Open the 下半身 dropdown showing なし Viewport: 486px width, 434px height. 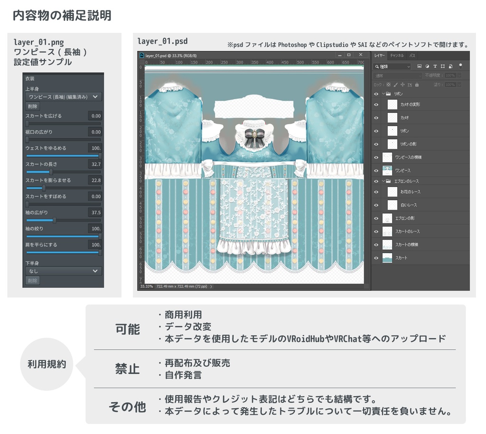pyautogui.click(x=63, y=270)
